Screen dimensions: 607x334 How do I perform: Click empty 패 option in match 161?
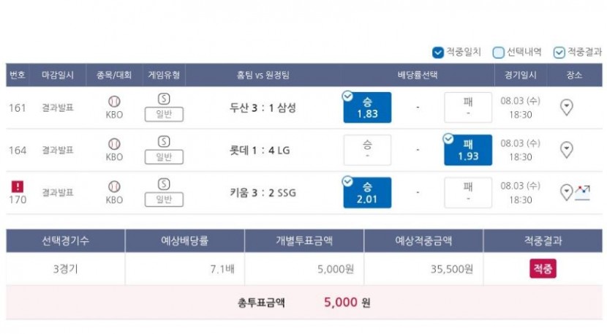tap(468, 107)
